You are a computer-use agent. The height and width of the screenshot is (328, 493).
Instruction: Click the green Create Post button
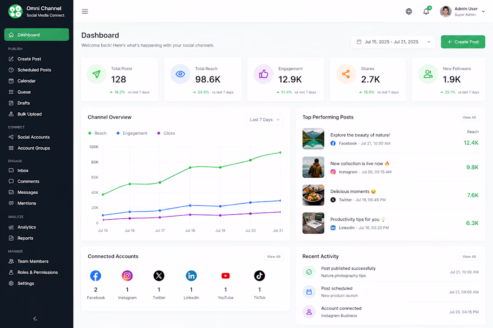tap(463, 42)
